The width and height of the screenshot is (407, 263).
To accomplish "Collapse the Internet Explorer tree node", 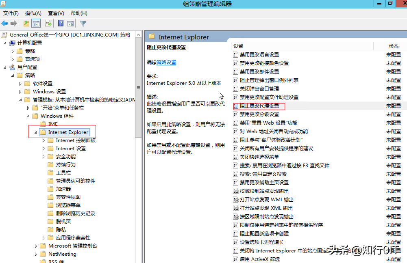I will coord(36,132).
